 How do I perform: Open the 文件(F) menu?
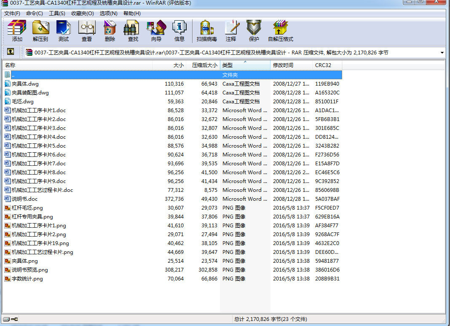point(12,13)
